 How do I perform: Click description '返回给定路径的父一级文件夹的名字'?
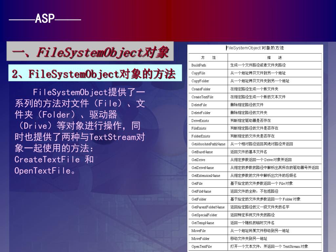260,207
